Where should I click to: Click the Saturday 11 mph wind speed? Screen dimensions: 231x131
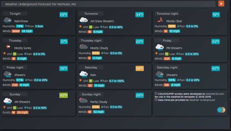(99, 85)
